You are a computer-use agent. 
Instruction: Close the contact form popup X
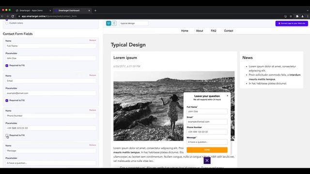coord(227,96)
